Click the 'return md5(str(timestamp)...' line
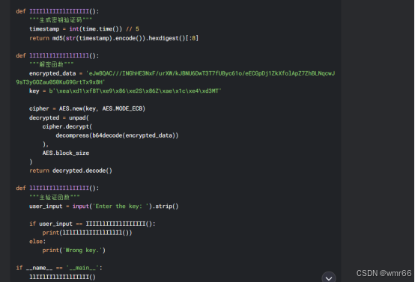 coord(114,38)
